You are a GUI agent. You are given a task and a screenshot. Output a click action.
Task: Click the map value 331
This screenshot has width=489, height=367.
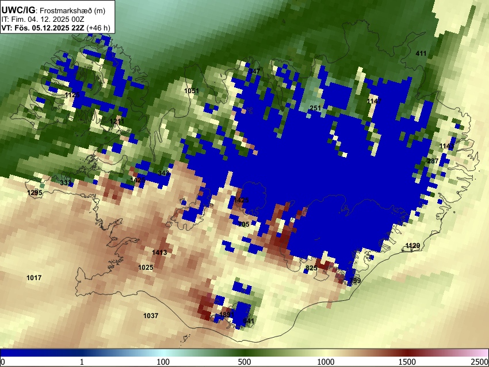click(x=66, y=183)
